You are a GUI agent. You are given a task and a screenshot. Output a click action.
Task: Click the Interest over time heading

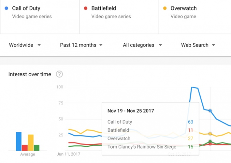(x=30, y=74)
